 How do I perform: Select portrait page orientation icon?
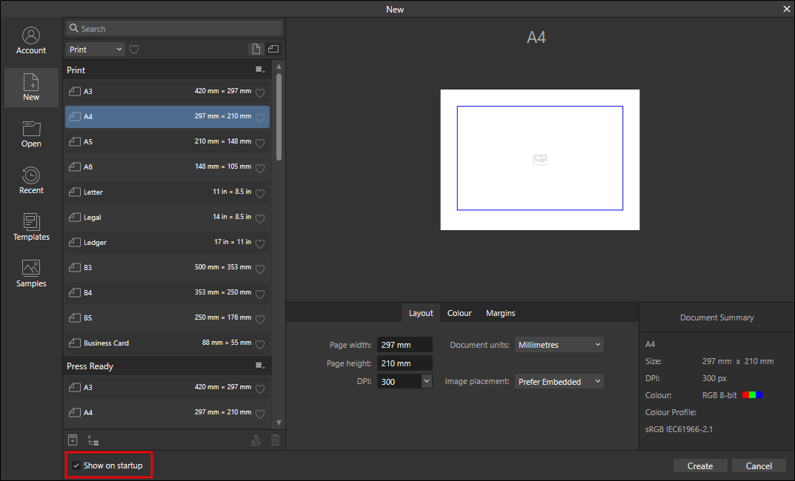point(256,50)
